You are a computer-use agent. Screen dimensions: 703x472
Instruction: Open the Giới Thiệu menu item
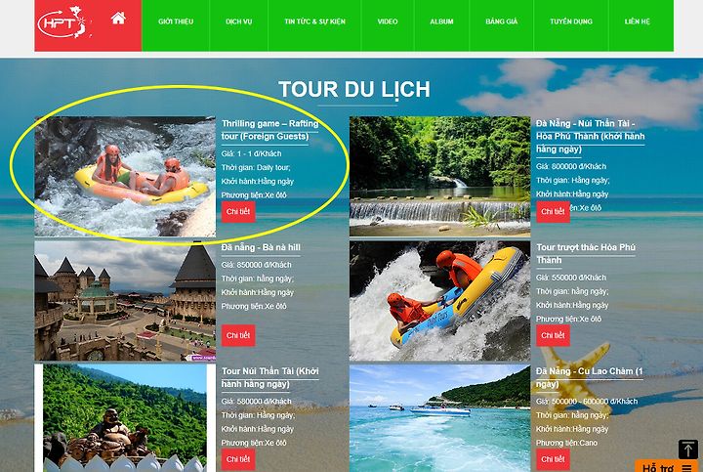click(x=176, y=21)
